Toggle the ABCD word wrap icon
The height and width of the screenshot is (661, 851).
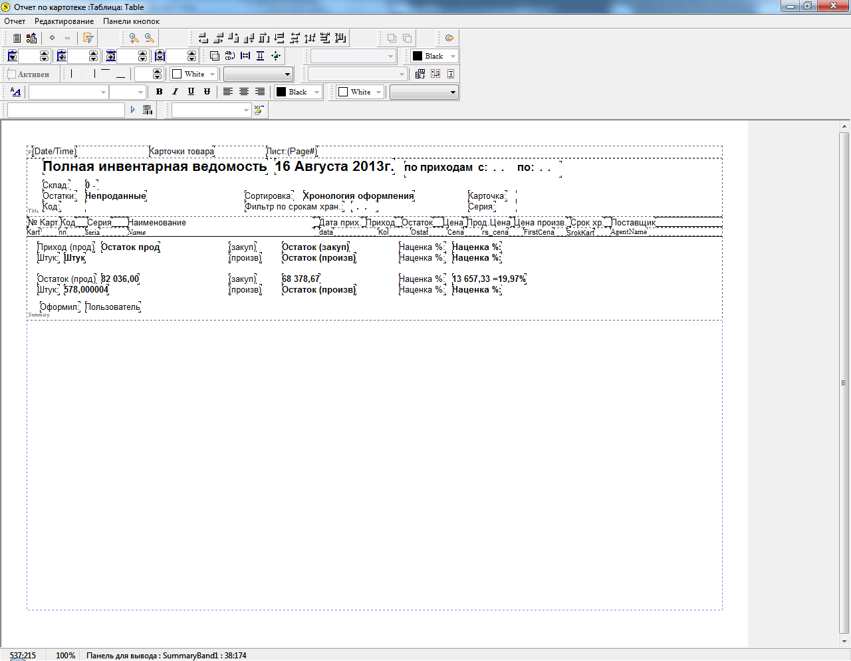pyautogui.click(x=230, y=56)
